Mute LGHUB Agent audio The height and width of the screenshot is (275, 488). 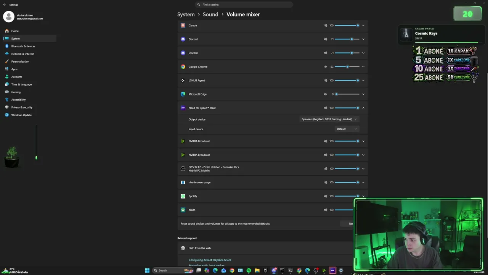click(325, 80)
